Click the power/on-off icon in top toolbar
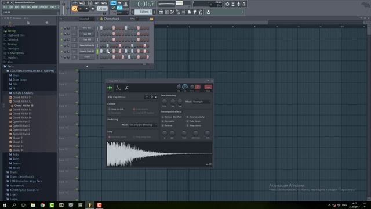The height and width of the screenshot is (209, 371). click(x=227, y=4)
